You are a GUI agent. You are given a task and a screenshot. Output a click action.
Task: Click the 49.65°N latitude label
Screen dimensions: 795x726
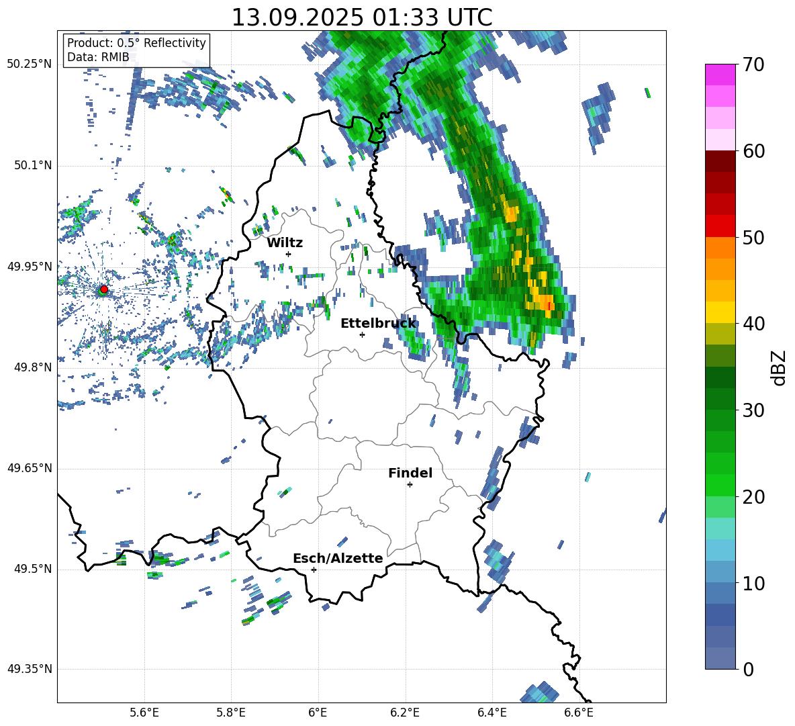tap(30, 467)
